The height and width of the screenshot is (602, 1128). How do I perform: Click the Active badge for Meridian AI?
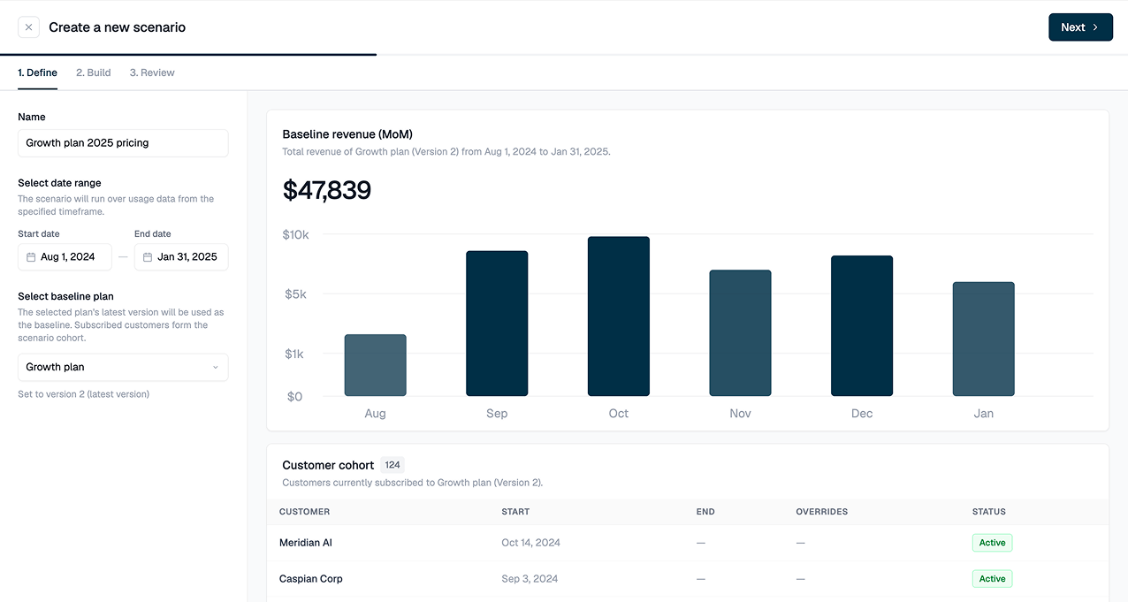coord(992,543)
